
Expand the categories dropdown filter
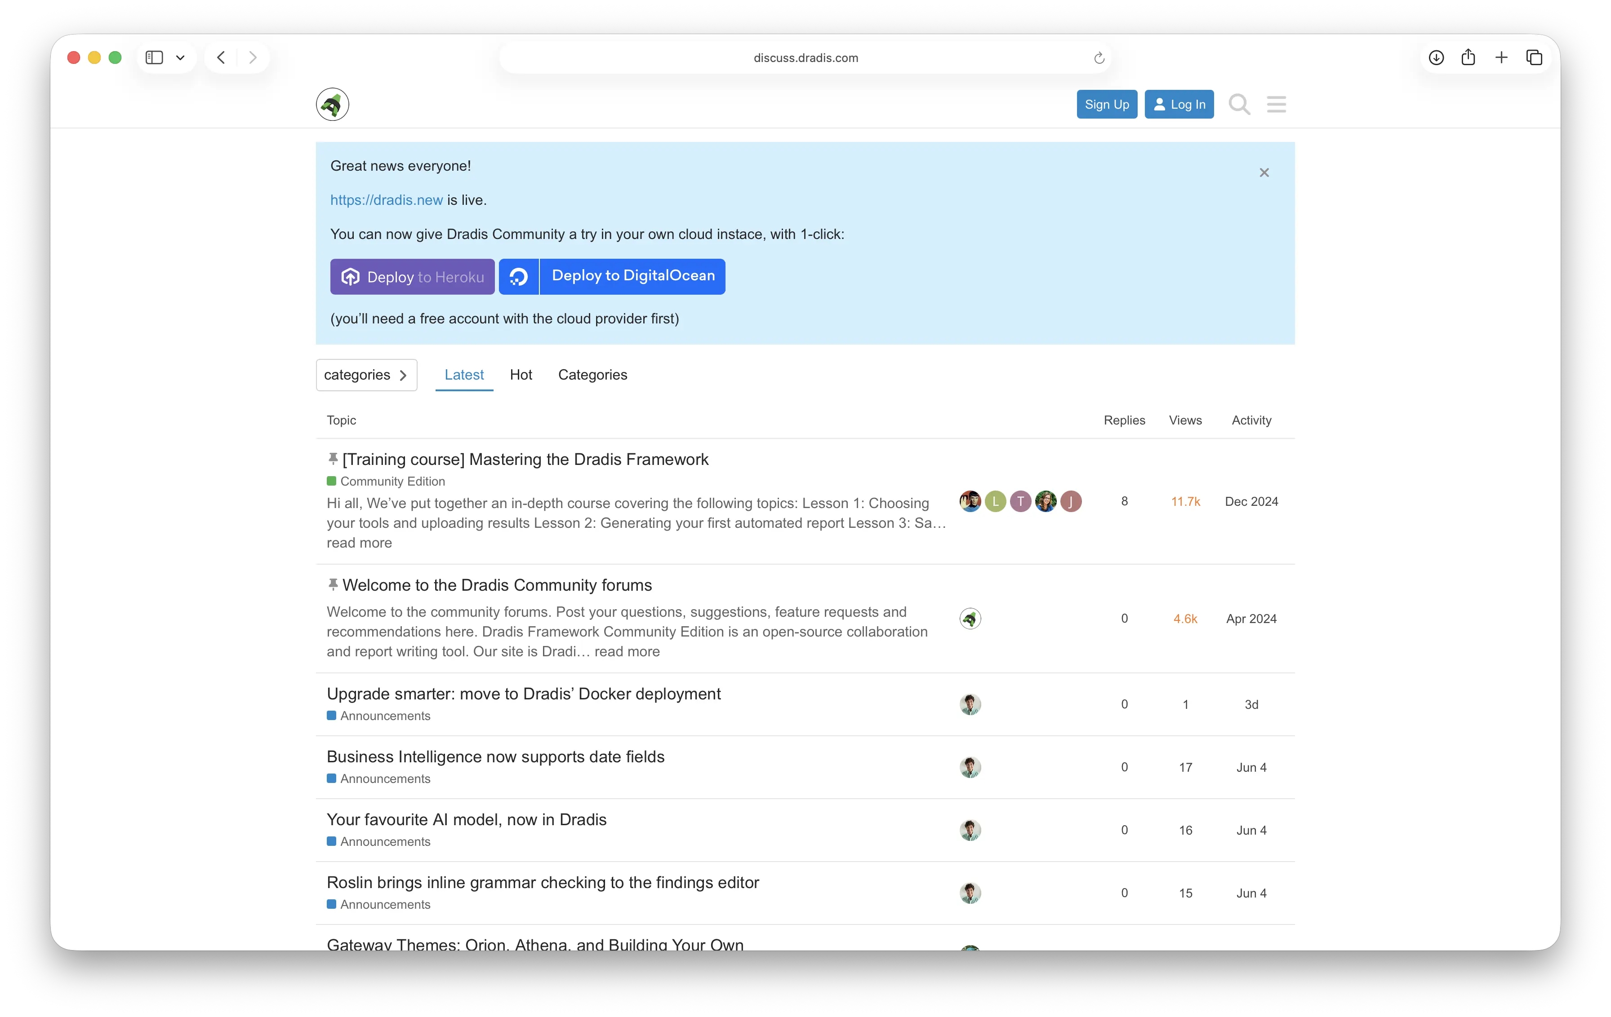(366, 375)
